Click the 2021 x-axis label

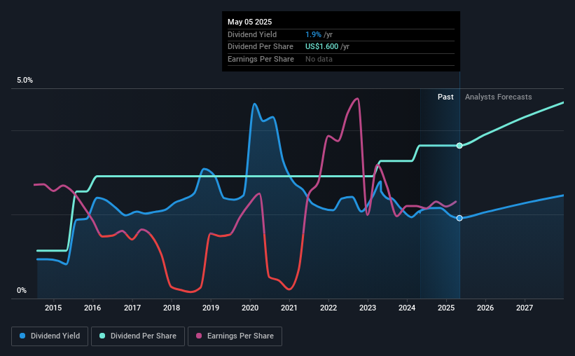click(289, 308)
